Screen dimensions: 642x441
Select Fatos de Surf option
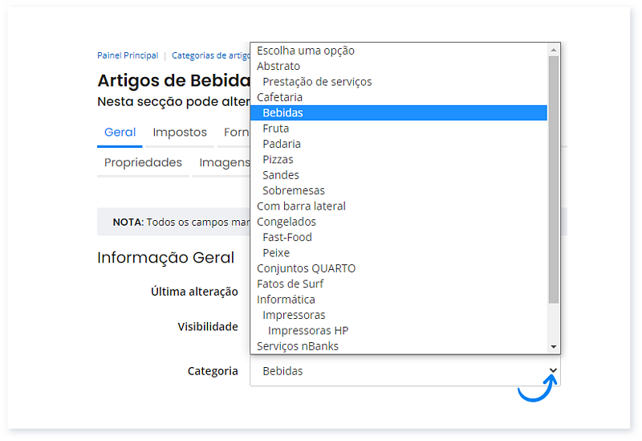290,284
